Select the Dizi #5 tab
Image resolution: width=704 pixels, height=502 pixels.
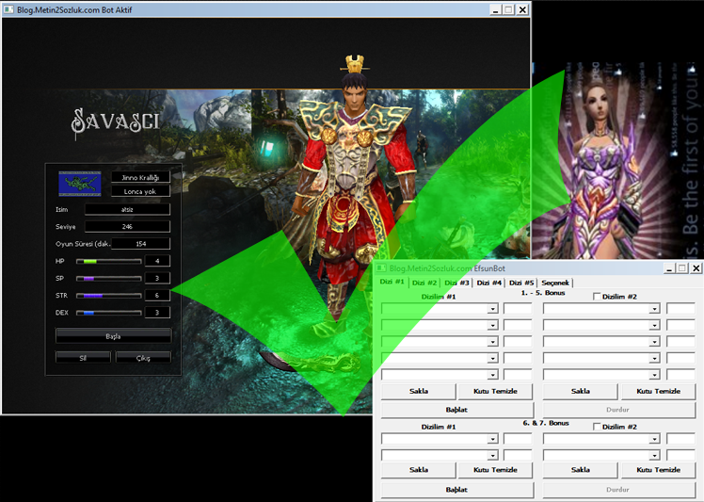point(521,283)
